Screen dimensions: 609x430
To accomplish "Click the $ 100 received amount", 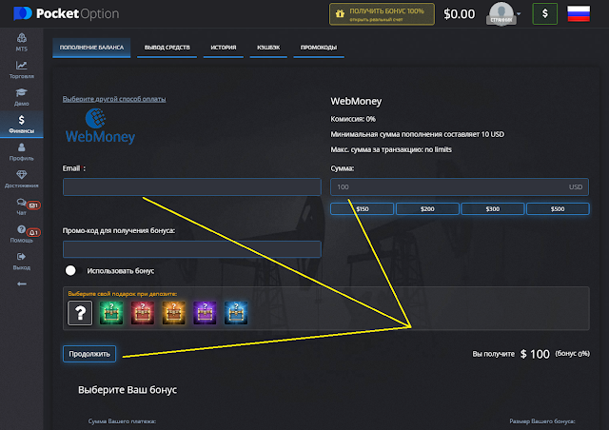I will tap(535, 354).
